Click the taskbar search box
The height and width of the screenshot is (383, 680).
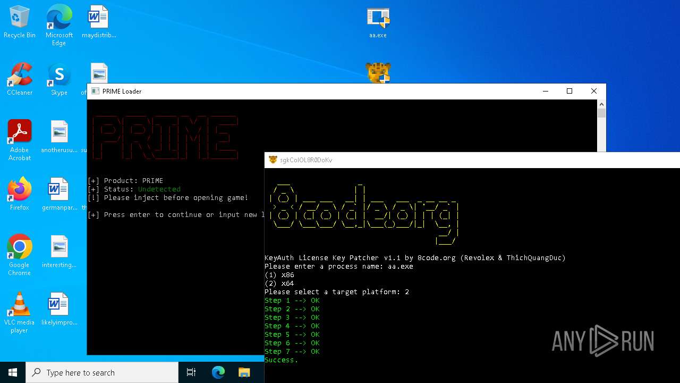pyautogui.click(x=102, y=372)
